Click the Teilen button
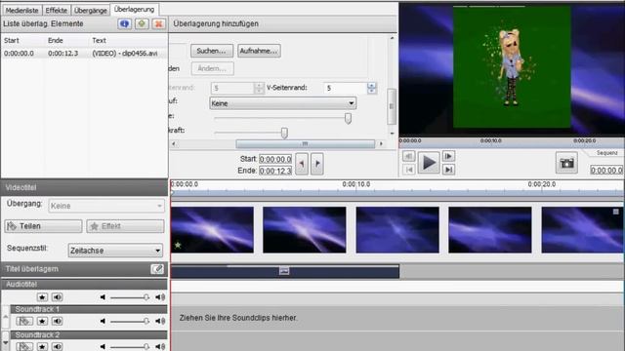The width and height of the screenshot is (625, 351). (43, 226)
